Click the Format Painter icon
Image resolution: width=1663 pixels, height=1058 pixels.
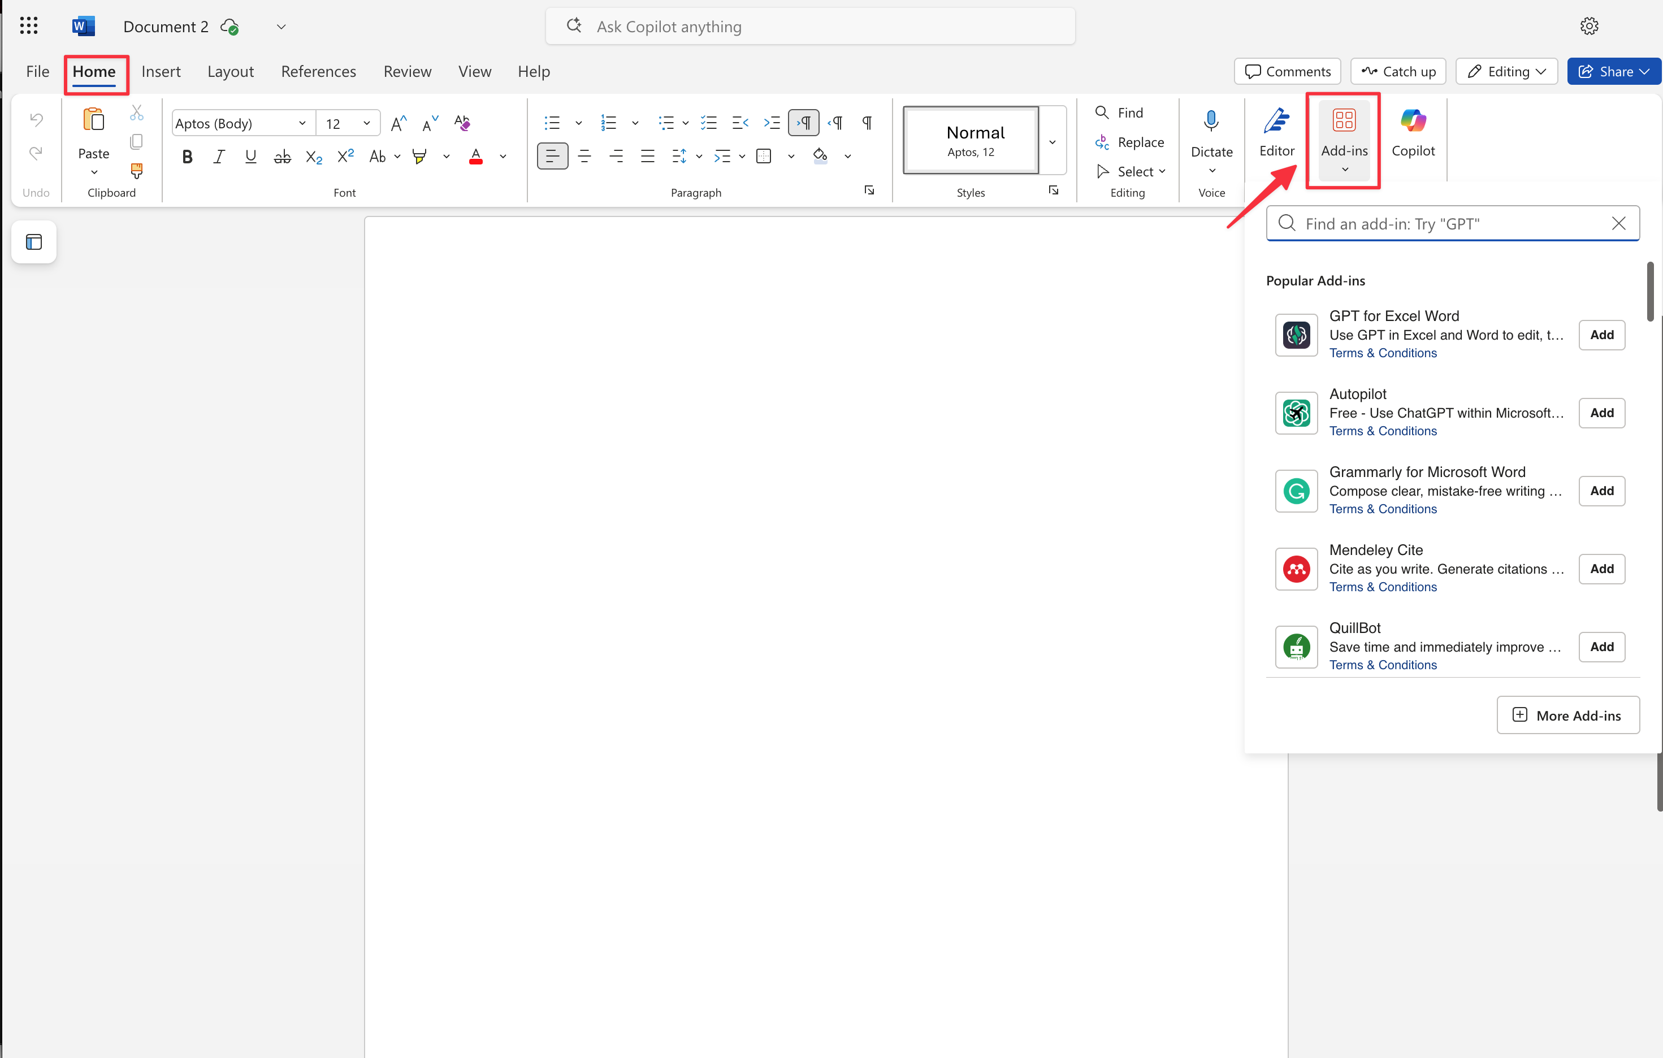pyautogui.click(x=136, y=170)
